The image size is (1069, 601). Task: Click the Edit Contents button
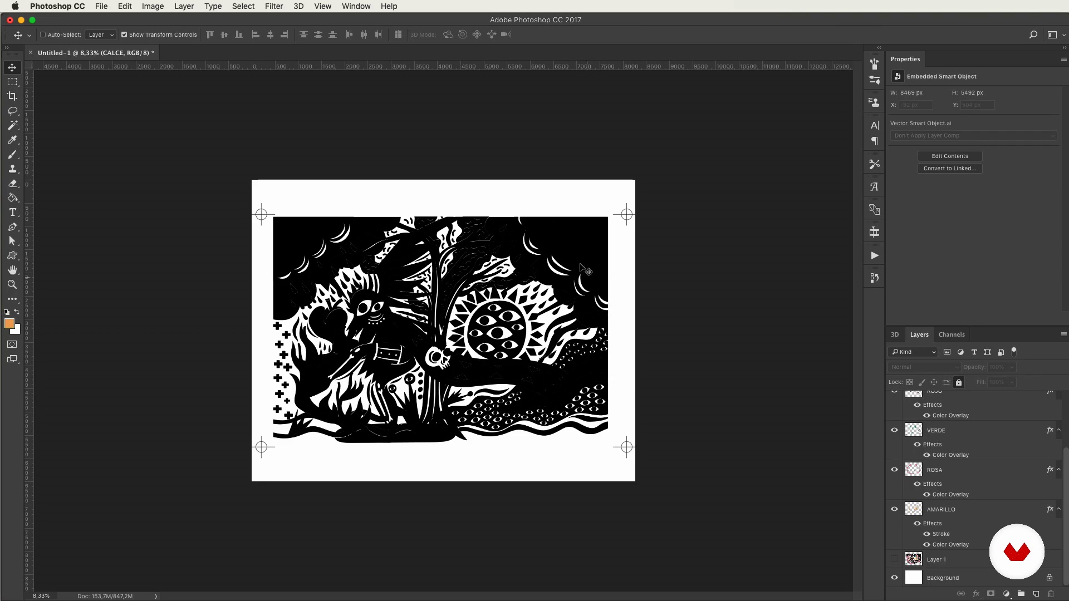pos(950,156)
